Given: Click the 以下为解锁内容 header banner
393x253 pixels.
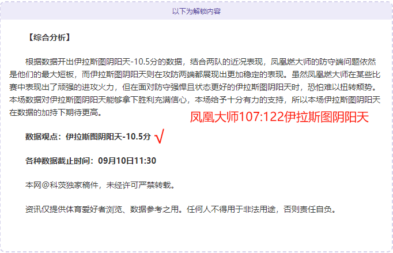Looking at the screenshot, I should pos(197,12).
